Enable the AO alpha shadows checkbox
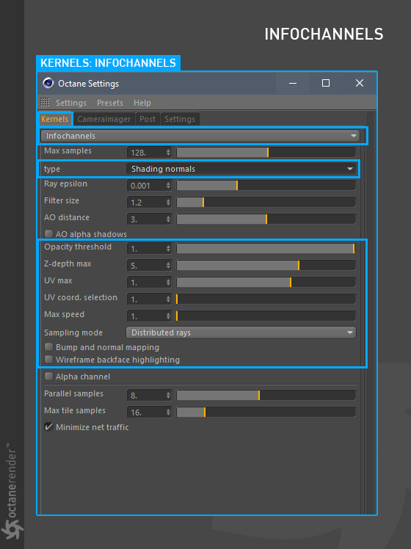 tap(48, 233)
